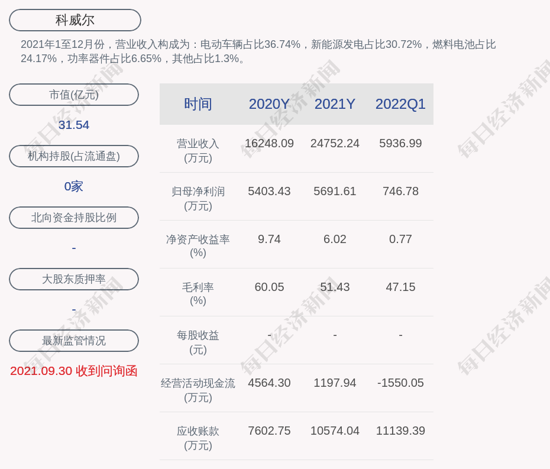Viewport: 550px width, 469px height.
Task: Click the 营业收入(万元) row label
Action: point(198,150)
